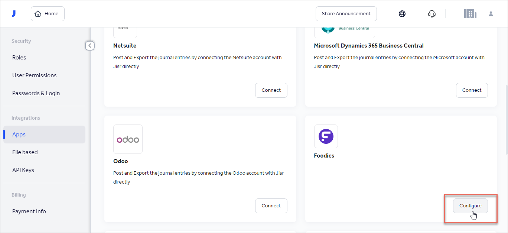Click the support headset icon
The image size is (508, 233).
pyautogui.click(x=432, y=14)
